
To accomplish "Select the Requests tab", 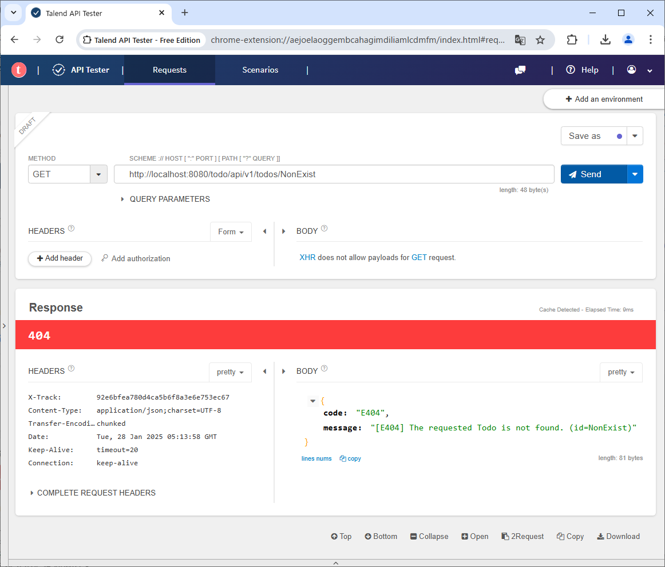I will (169, 70).
